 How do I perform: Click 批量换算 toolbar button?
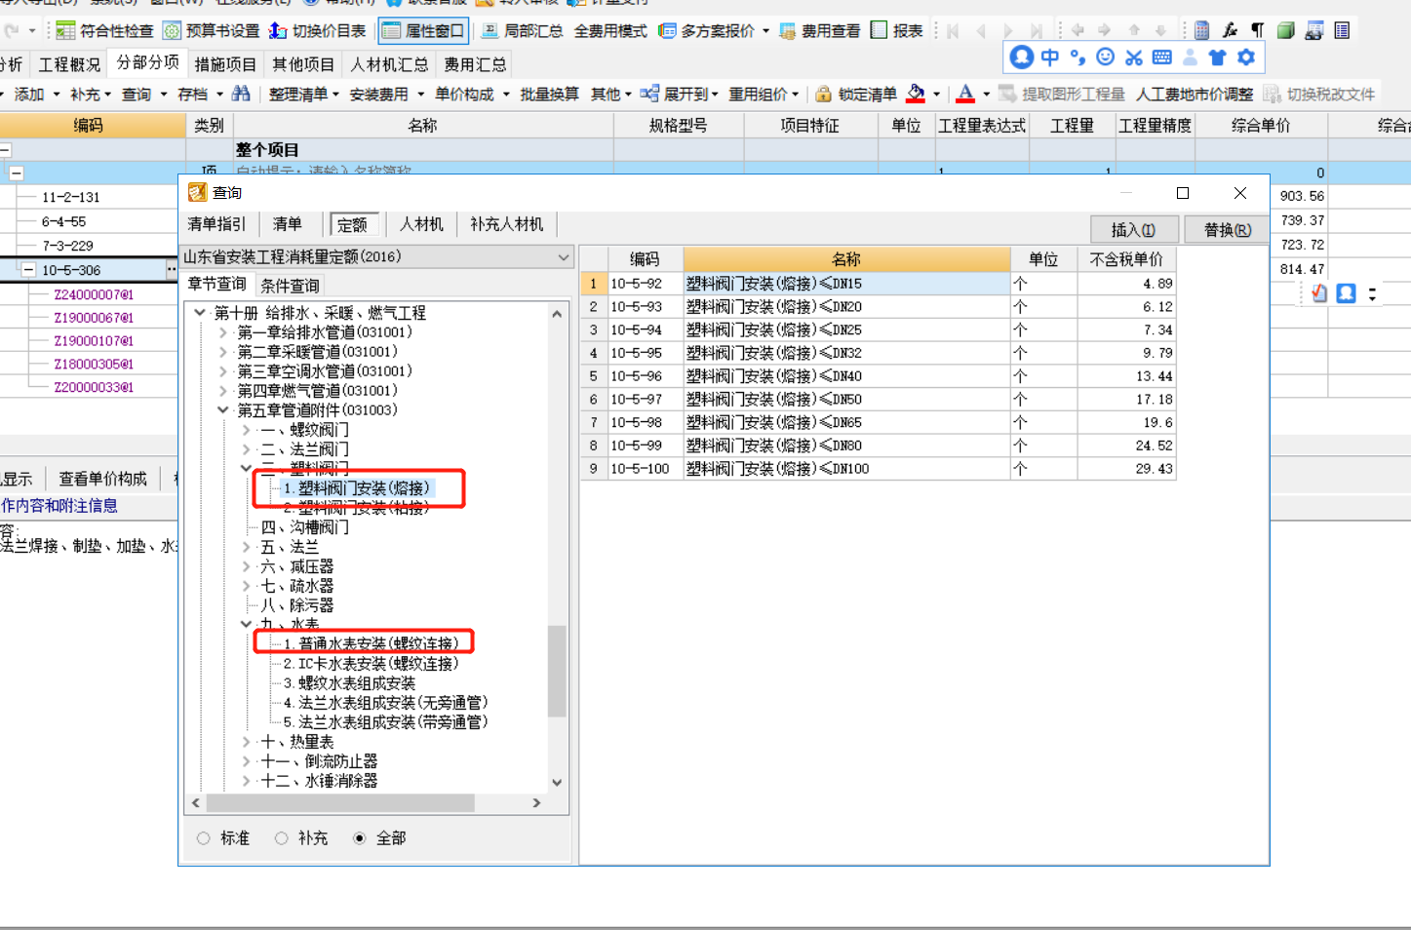click(549, 94)
